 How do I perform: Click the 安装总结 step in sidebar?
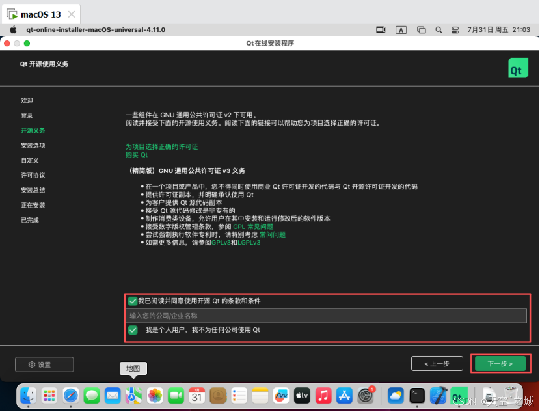(x=33, y=191)
